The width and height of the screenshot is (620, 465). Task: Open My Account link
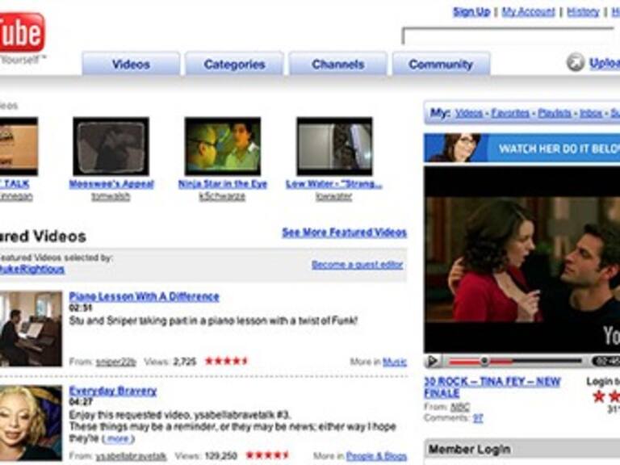pos(528,12)
